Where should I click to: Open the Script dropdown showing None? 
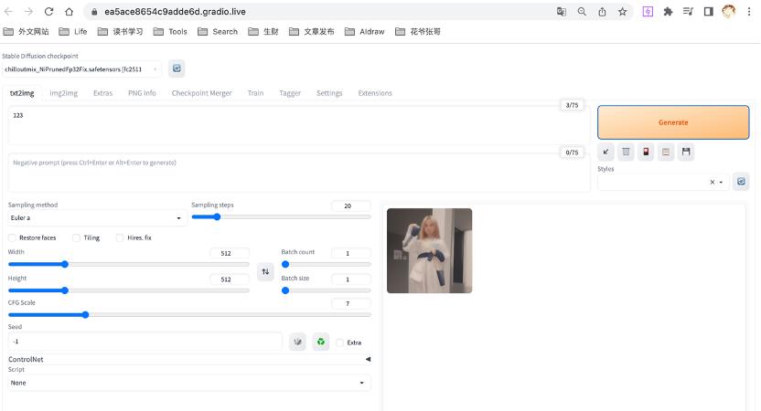pos(188,383)
